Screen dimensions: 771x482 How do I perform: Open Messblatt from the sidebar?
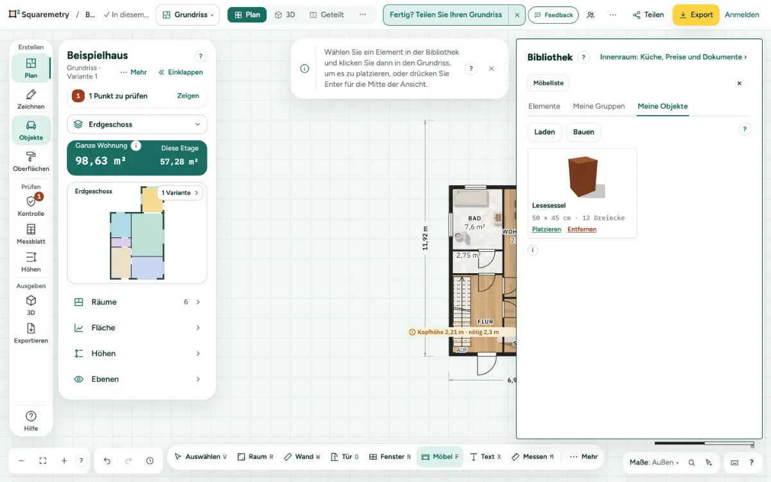[x=31, y=235]
